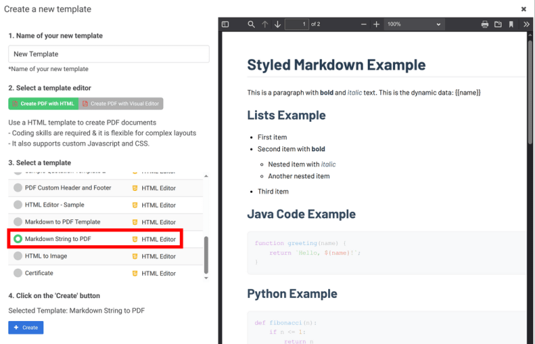This screenshot has height=344, width=535.
Task: Pick the Markdown to PDF Template option
Action: coord(18,222)
